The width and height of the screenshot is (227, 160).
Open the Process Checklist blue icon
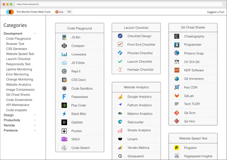pyautogui.click(x=120, y=53)
